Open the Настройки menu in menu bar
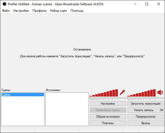This screenshot has width=165, height=133. pyautogui.click(x=21, y=11)
